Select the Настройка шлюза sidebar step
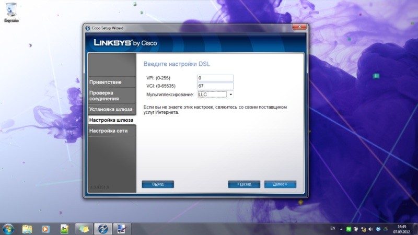Screen dimensions: 418x235 tap(112, 120)
